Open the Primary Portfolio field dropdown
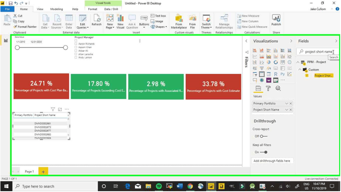The width and height of the screenshot is (341, 192). [287, 104]
